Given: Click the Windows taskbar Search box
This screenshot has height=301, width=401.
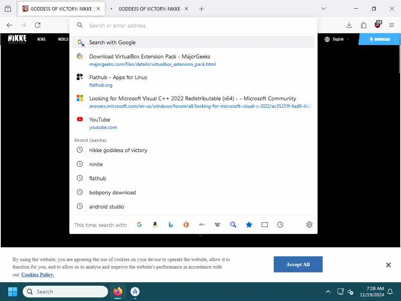Looking at the screenshot, I should pos(65,292).
